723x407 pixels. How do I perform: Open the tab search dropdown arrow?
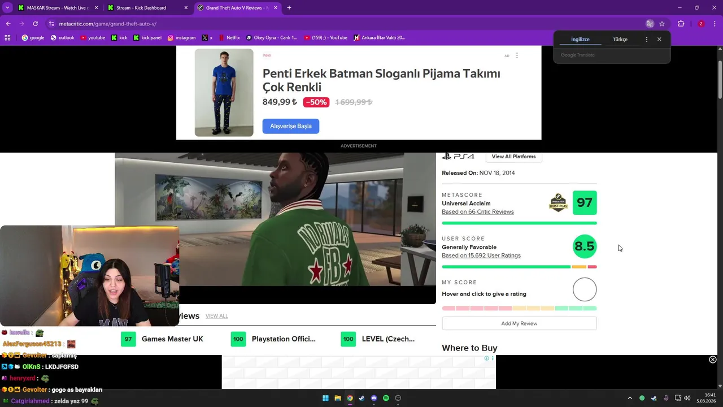click(7, 8)
